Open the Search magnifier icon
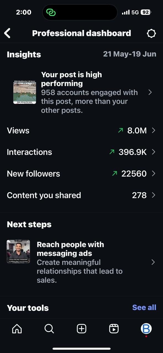 49,329
